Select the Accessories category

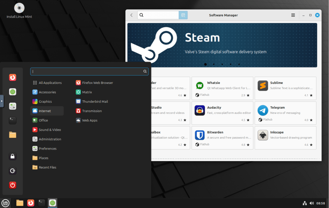pyautogui.click(x=47, y=92)
